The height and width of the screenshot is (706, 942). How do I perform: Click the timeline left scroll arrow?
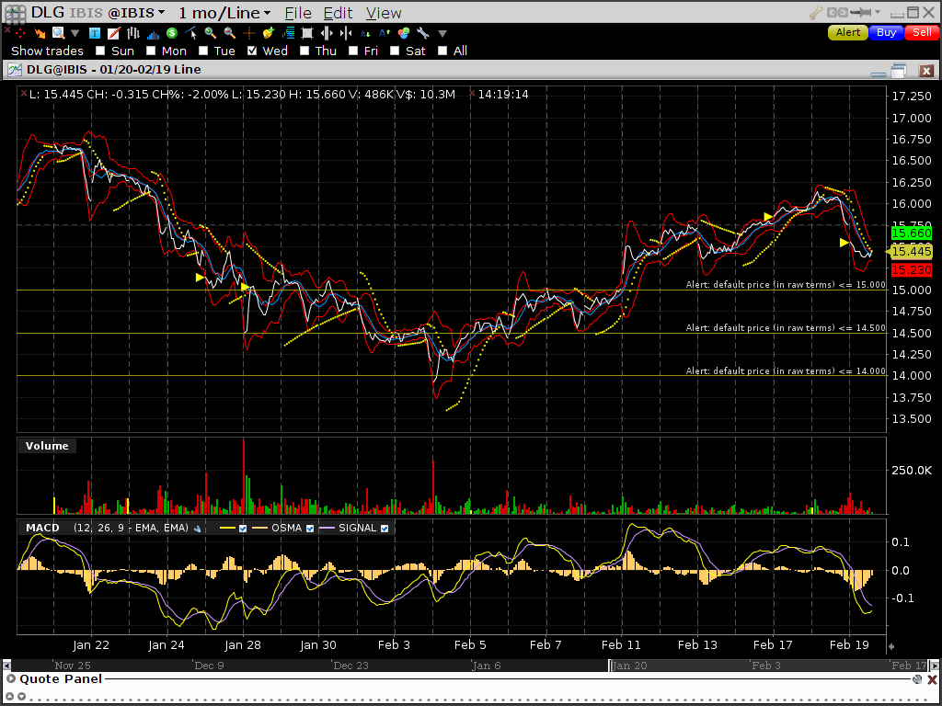click(6, 666)
